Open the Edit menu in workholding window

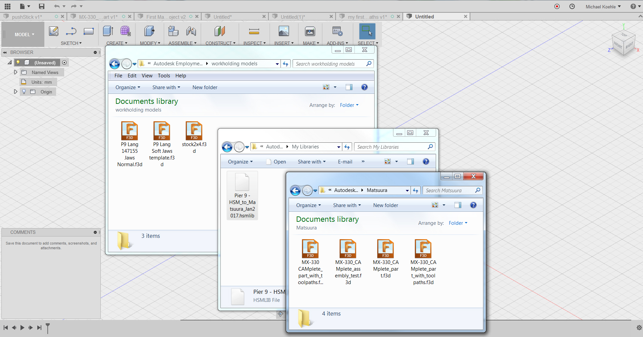click(132, 76)
